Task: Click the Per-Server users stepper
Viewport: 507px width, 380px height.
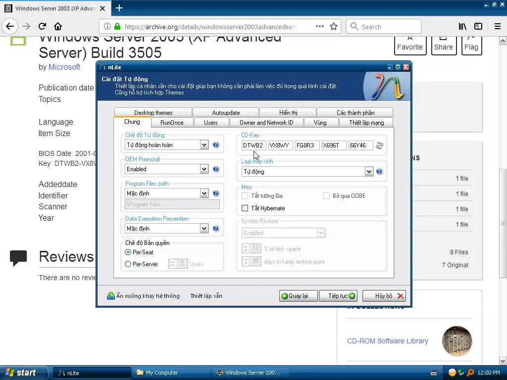Action: pos(172,264)
